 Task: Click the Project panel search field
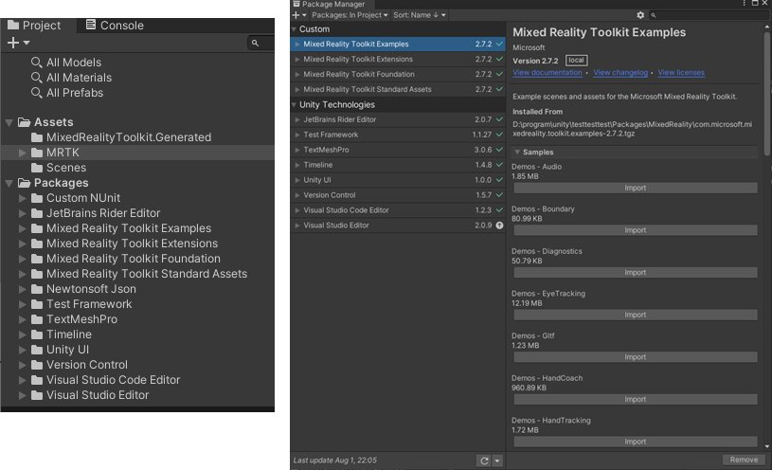[260, 44]
